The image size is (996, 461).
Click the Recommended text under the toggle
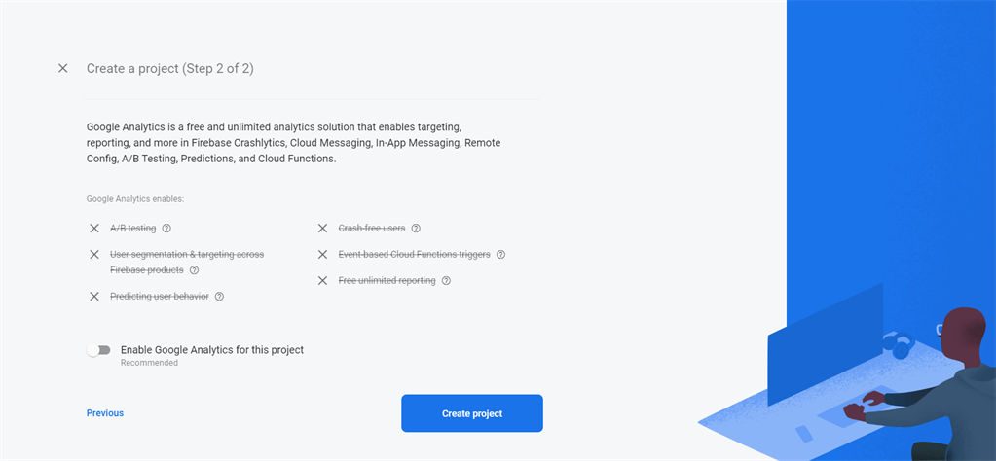(x=149, y=363)
